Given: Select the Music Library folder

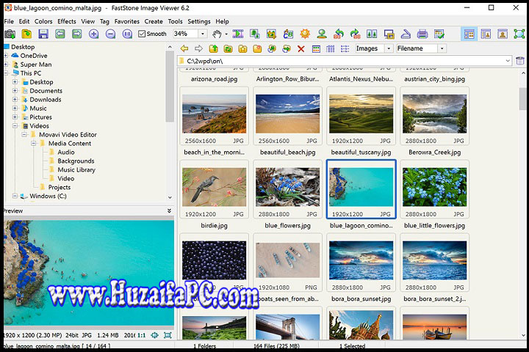Looking at the screenshot, I should [76, 170].
